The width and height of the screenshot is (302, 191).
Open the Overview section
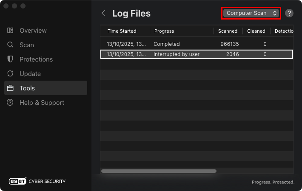point(33,31)
